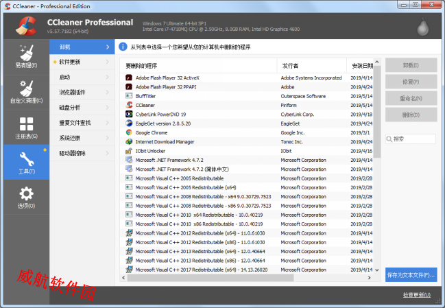445x308 pixels.
Task: Open the 检查更新 check updates link
Action: pyautogui.click(x=417, y=295)
